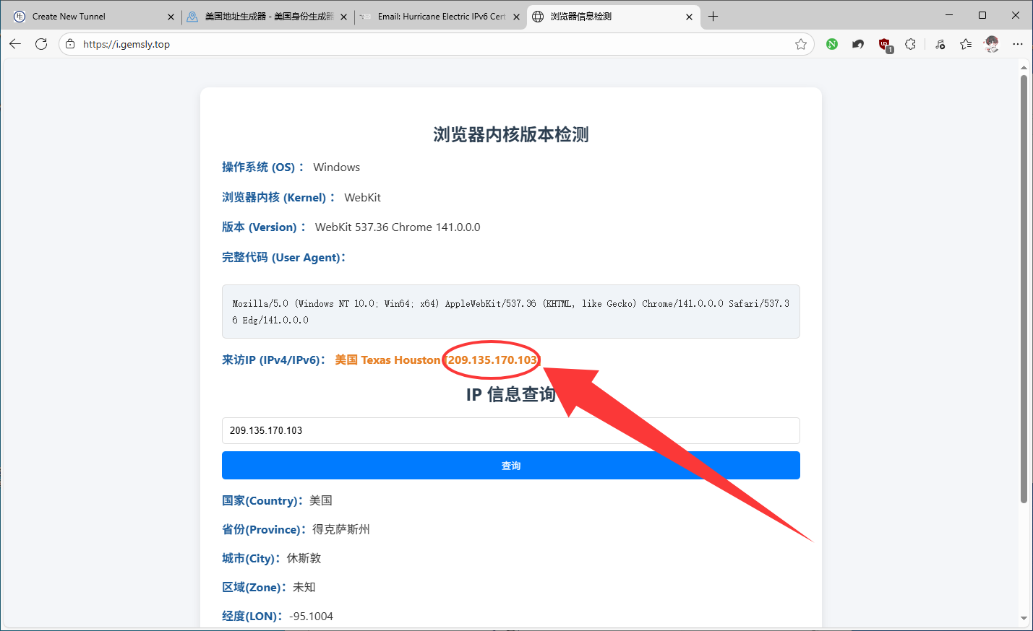The width and height of the screenshot is (1033, 631).
Task: Open a new browser tab
Action: point(713,17)
